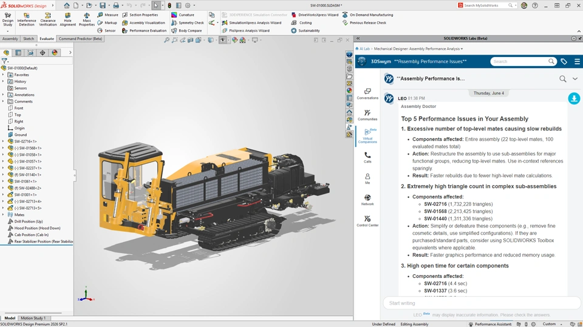Screen dimensions: 583x327
Task: Show Curvature display
Action: coord(183,15)
